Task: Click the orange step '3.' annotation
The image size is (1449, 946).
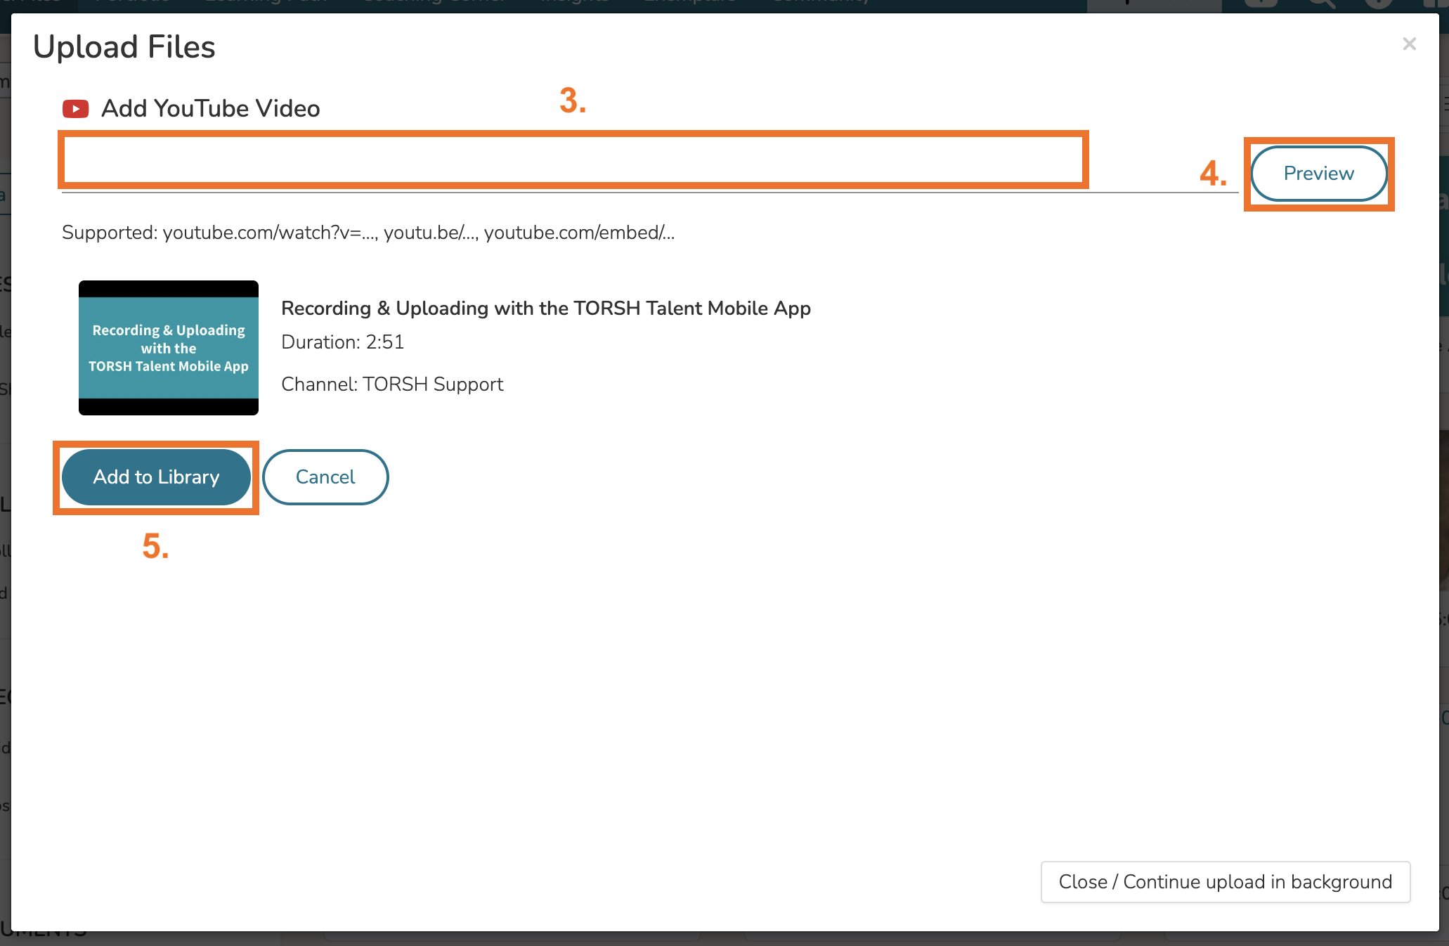Action: click(x=573, y=101)
